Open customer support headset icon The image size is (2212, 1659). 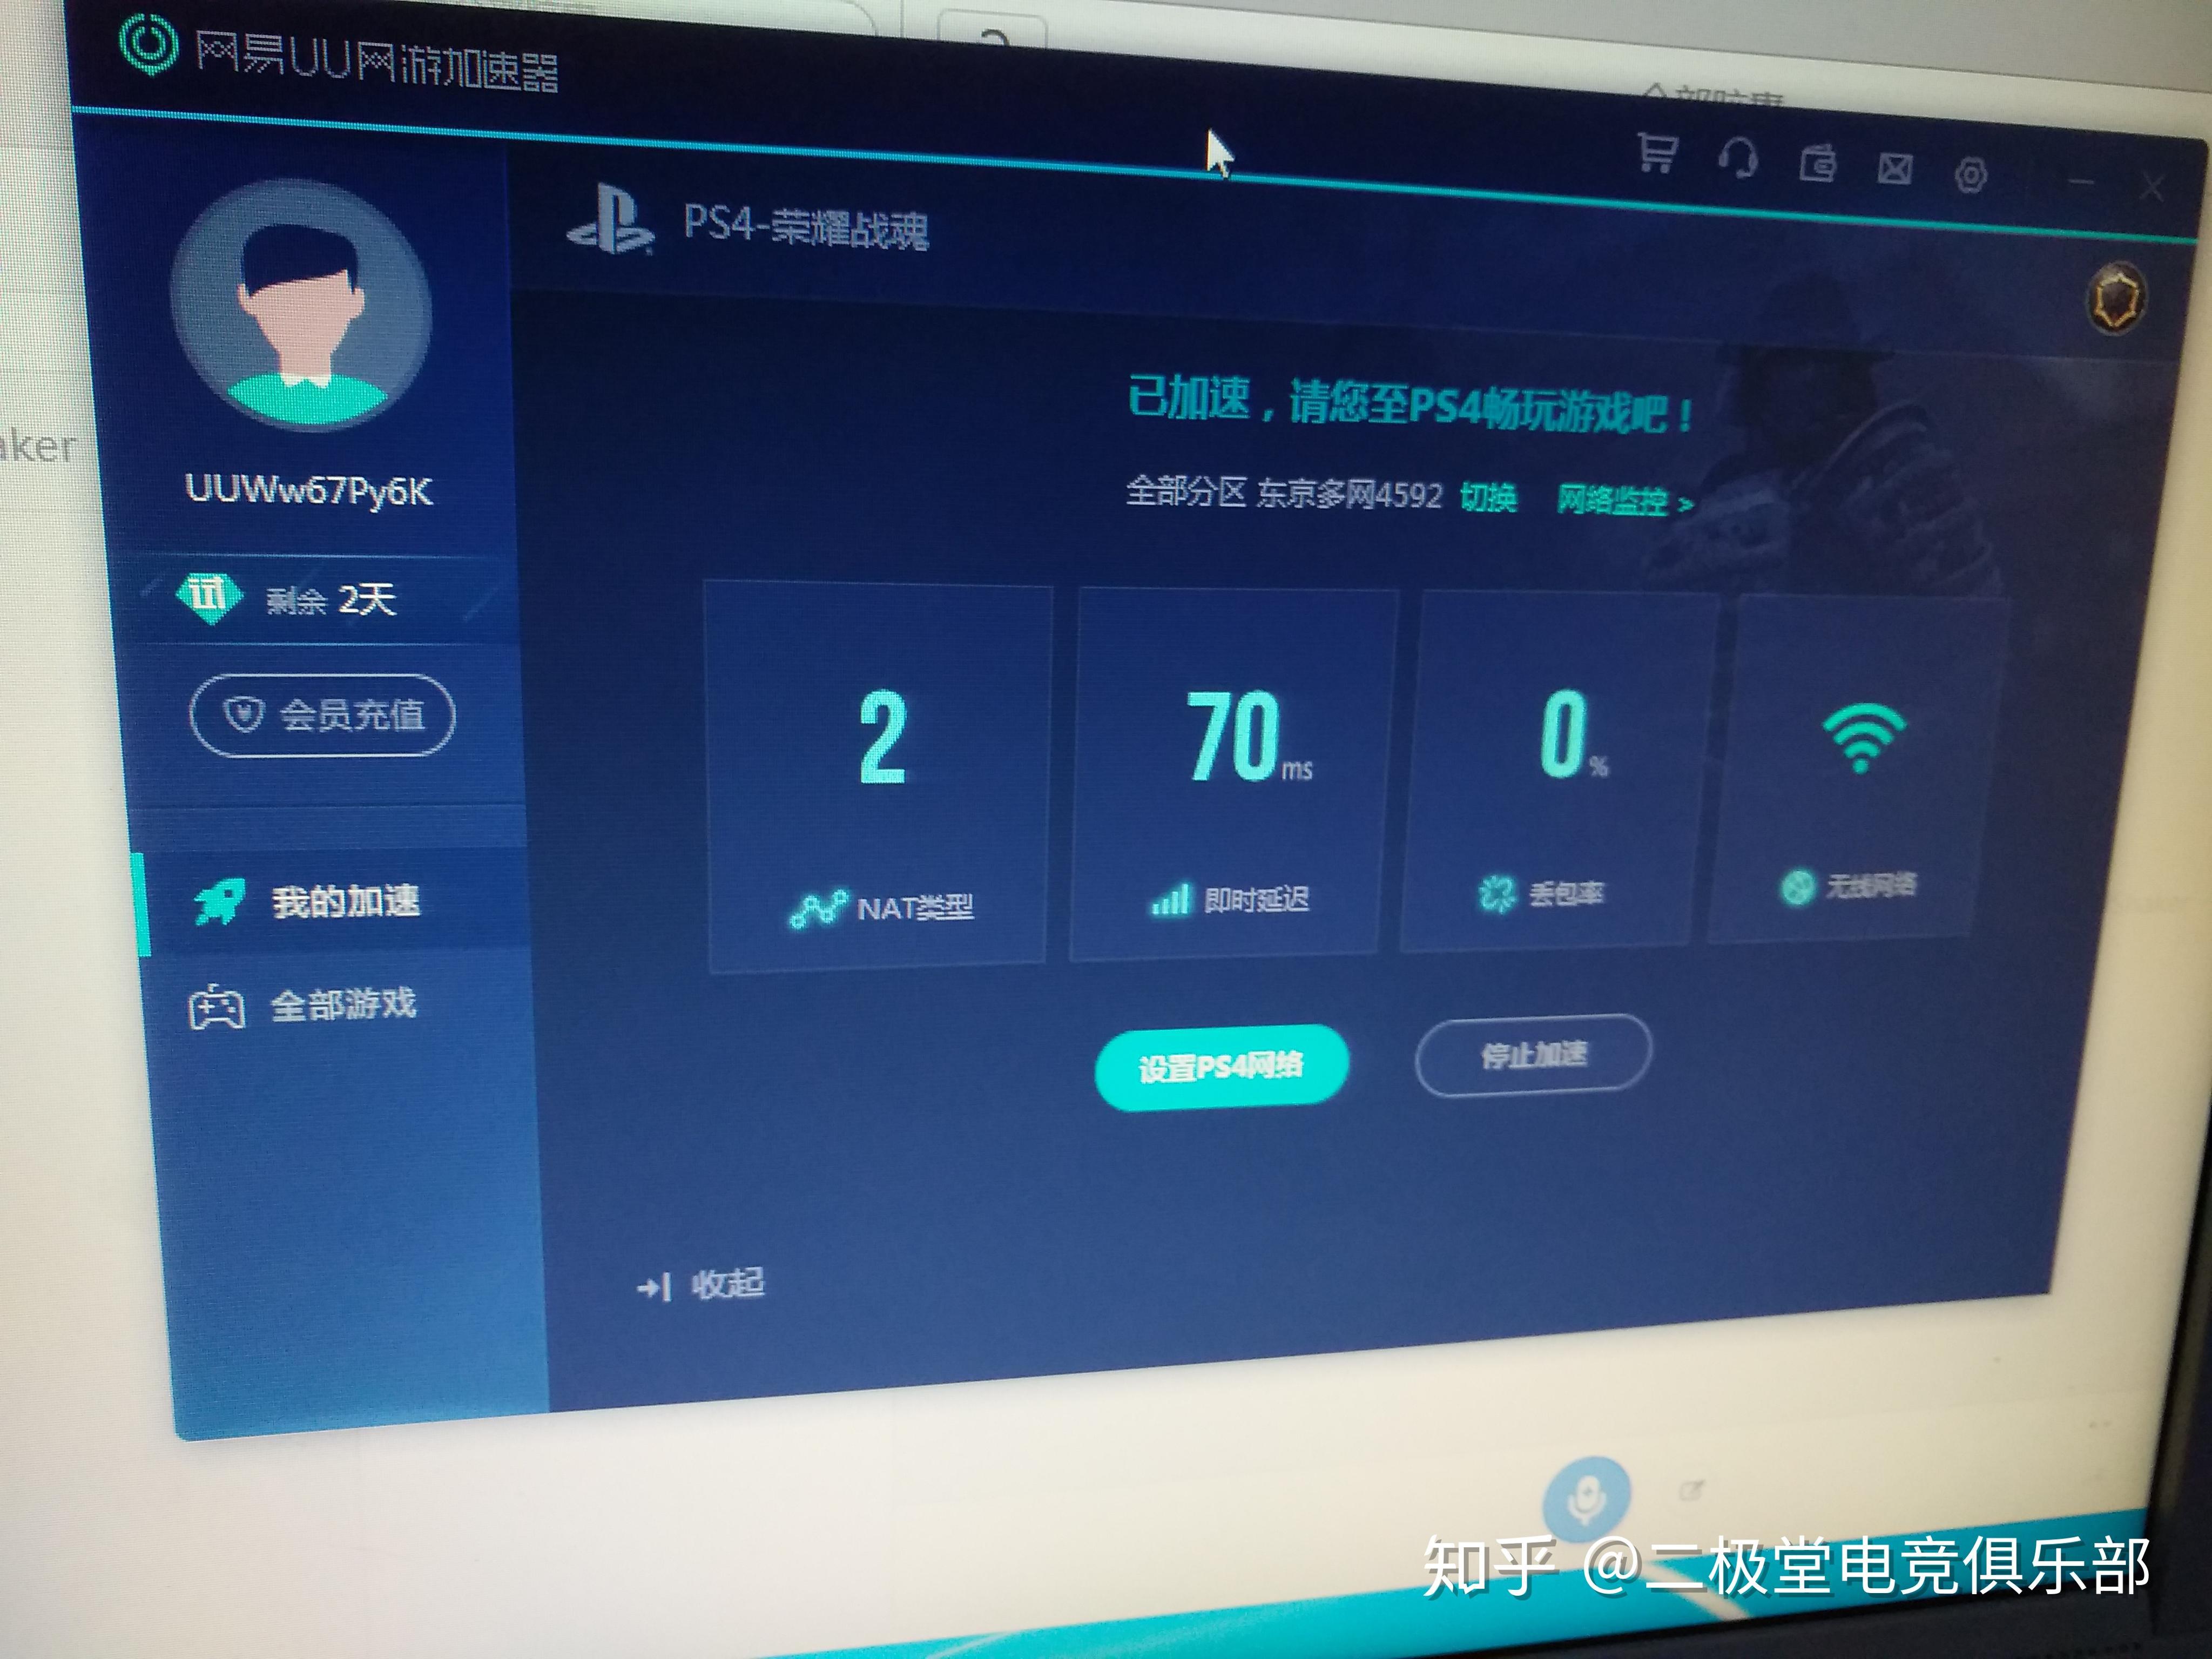1738,158
